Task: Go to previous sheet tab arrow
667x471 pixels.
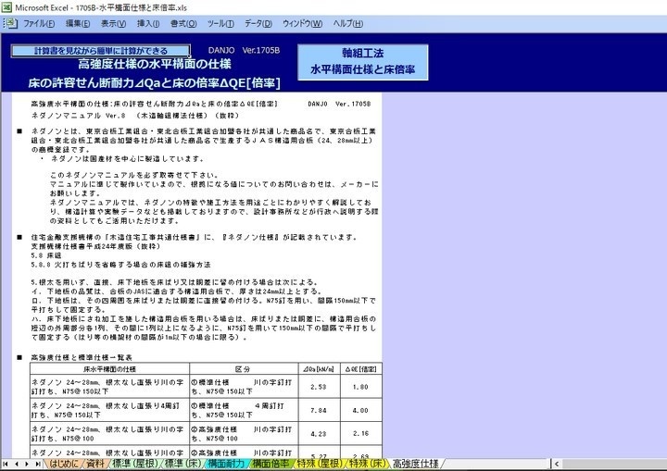Action: click(x=16, y=464)
